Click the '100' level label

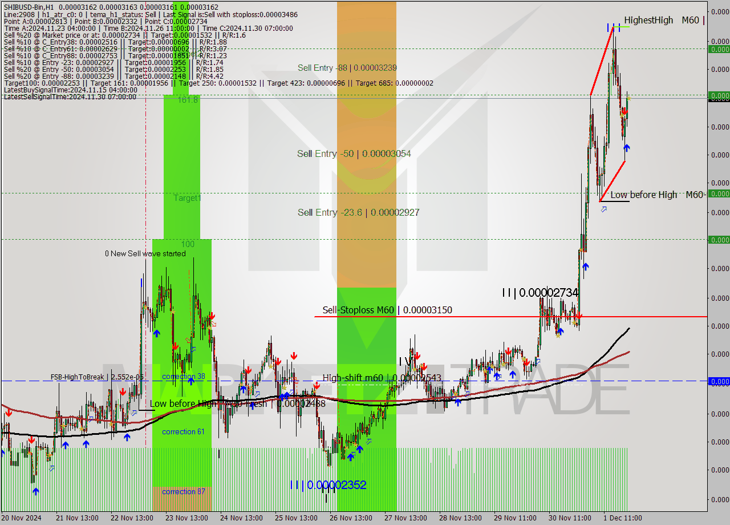[188, 244]
